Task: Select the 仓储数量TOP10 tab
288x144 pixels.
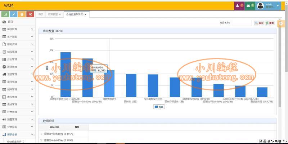Action: [x=75, y=14]
